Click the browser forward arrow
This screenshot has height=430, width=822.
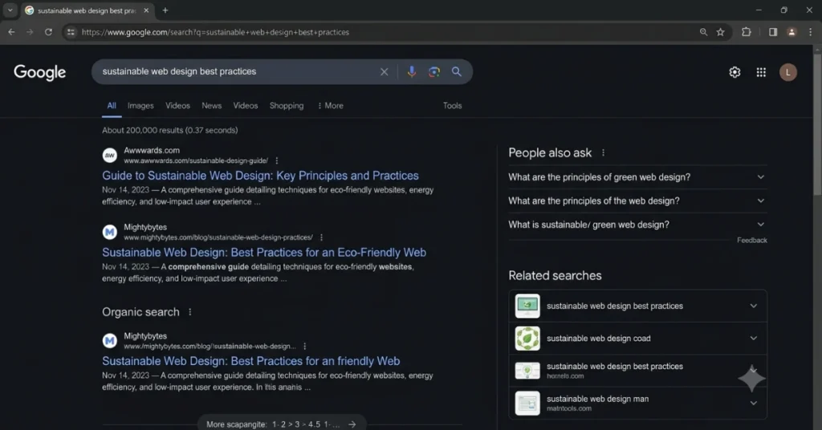click(30, 32)
